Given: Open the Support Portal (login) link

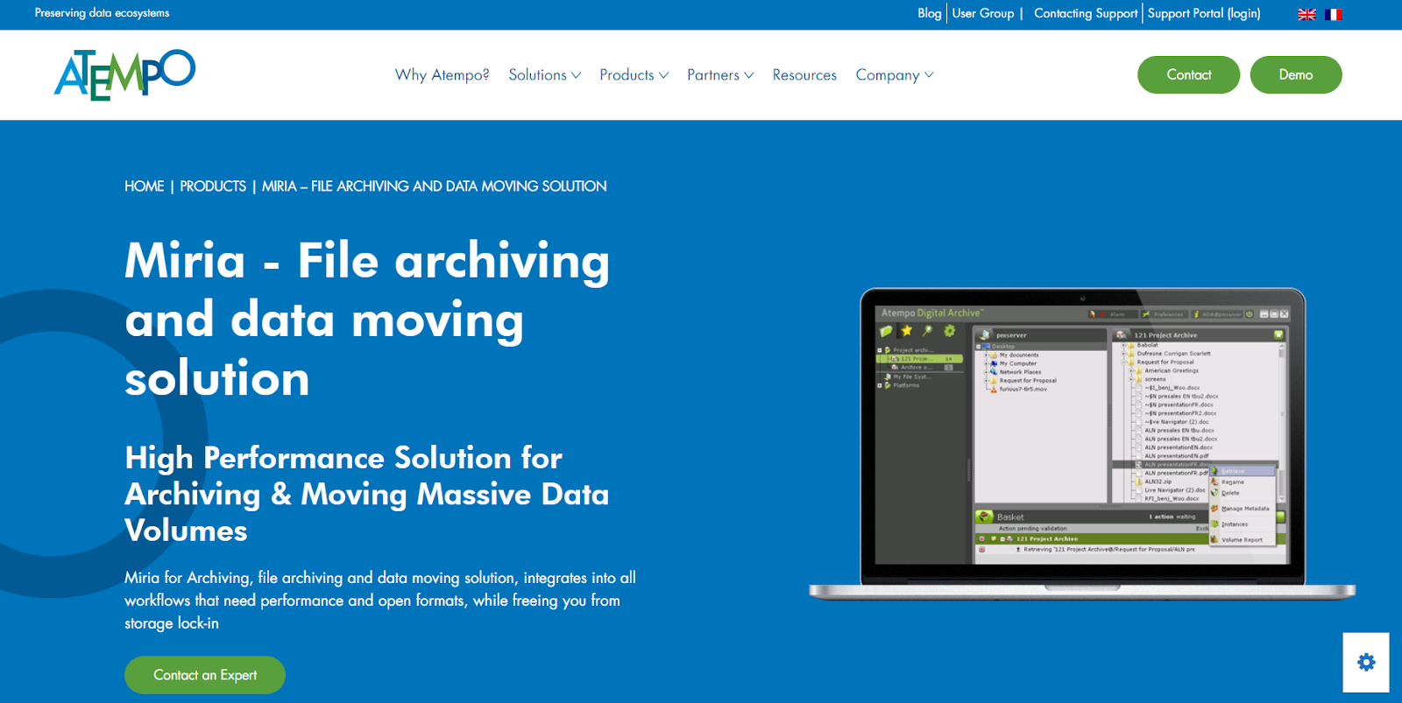Looking at the screenshot, I should point(1204,13).
